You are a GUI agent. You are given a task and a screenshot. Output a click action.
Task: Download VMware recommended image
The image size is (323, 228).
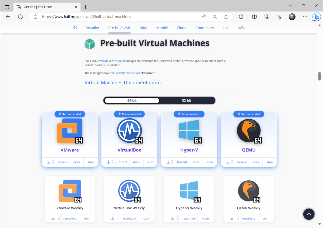pyautogui.click(x=49, y=162)
